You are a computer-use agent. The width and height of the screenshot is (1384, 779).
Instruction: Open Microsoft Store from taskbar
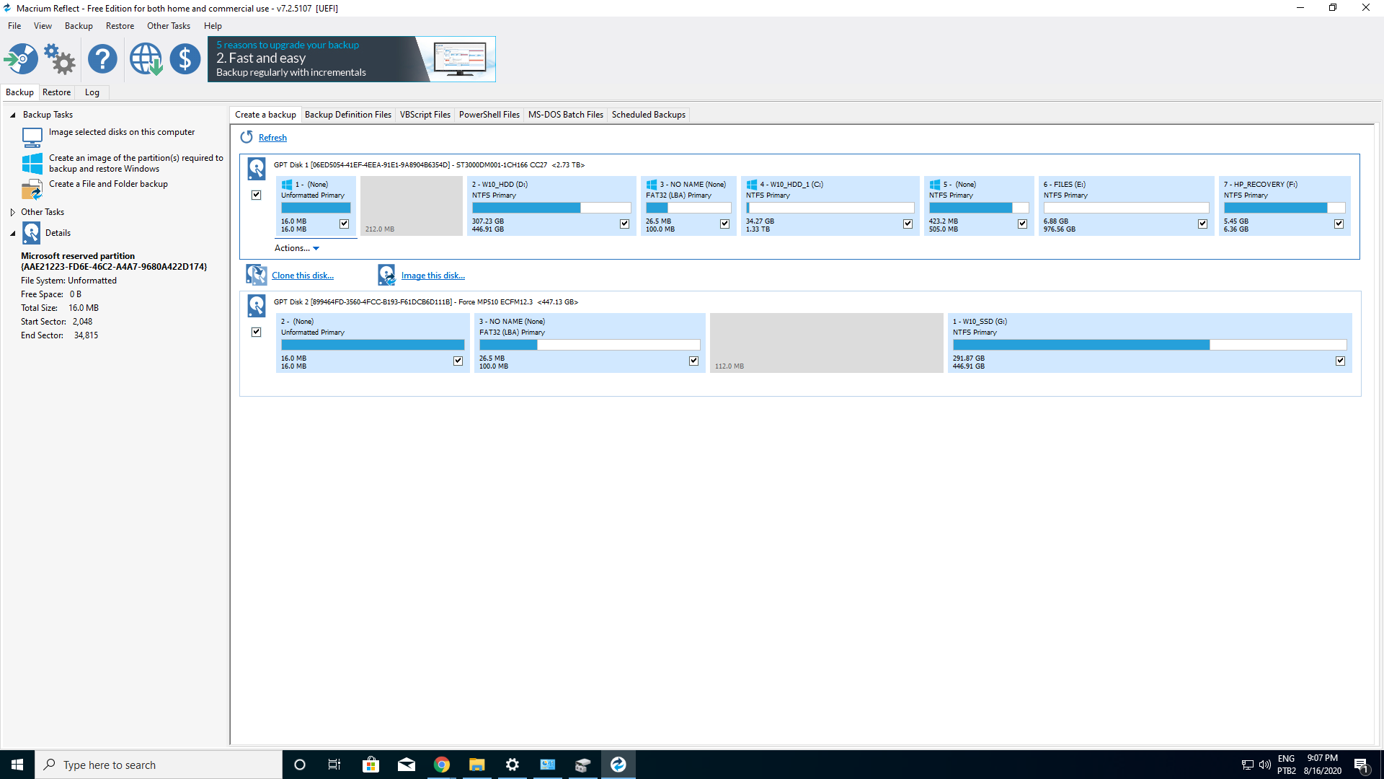point(371,765)
